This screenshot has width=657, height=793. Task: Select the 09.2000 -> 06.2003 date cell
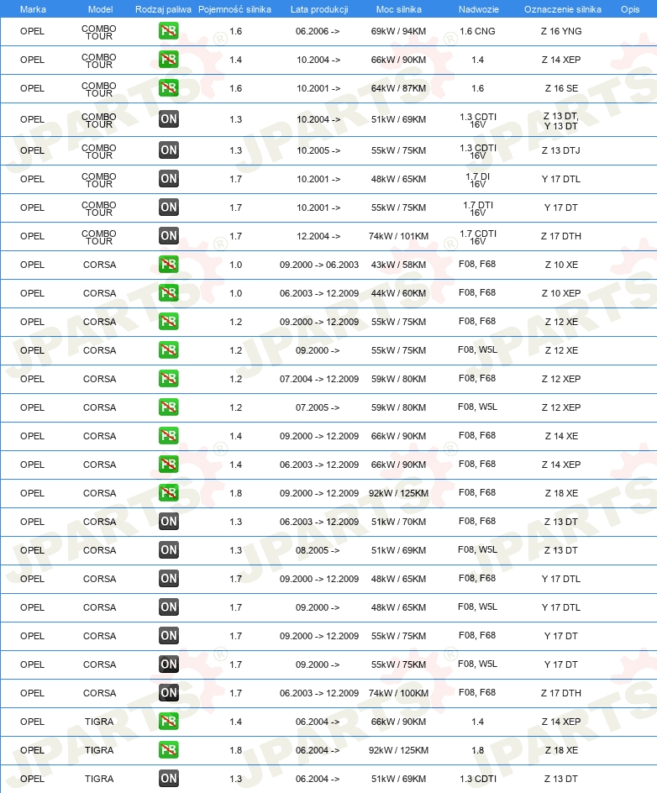tap(319, 265)
